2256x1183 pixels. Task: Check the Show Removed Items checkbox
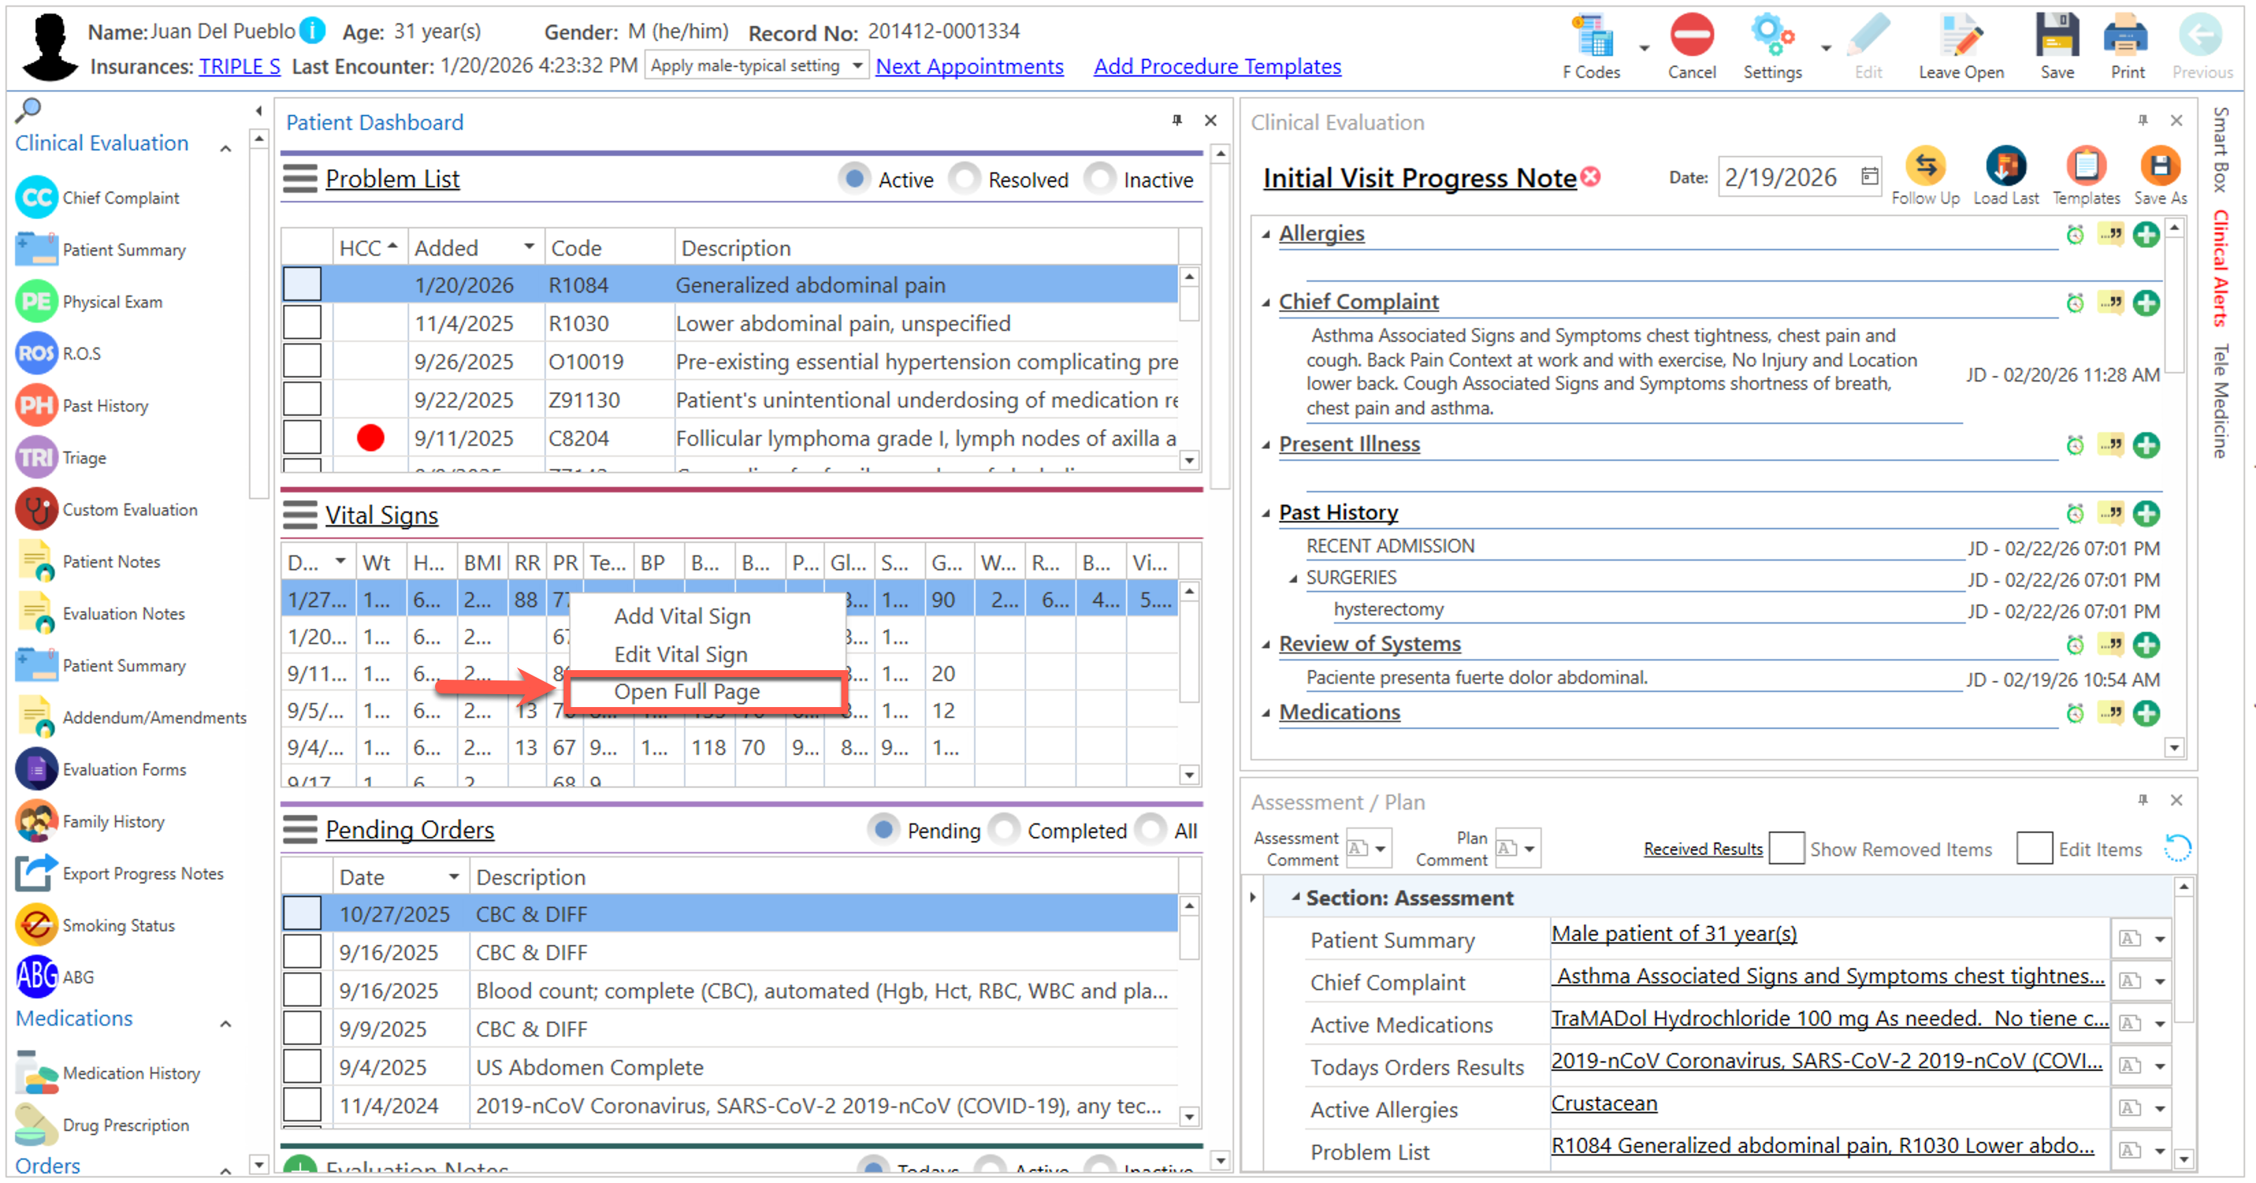[x=1785, y=849]
